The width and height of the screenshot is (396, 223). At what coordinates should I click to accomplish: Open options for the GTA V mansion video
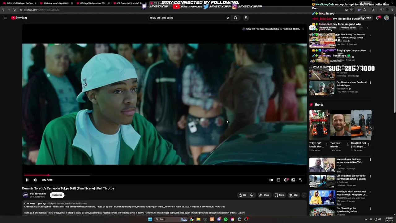tap(370, 177)
